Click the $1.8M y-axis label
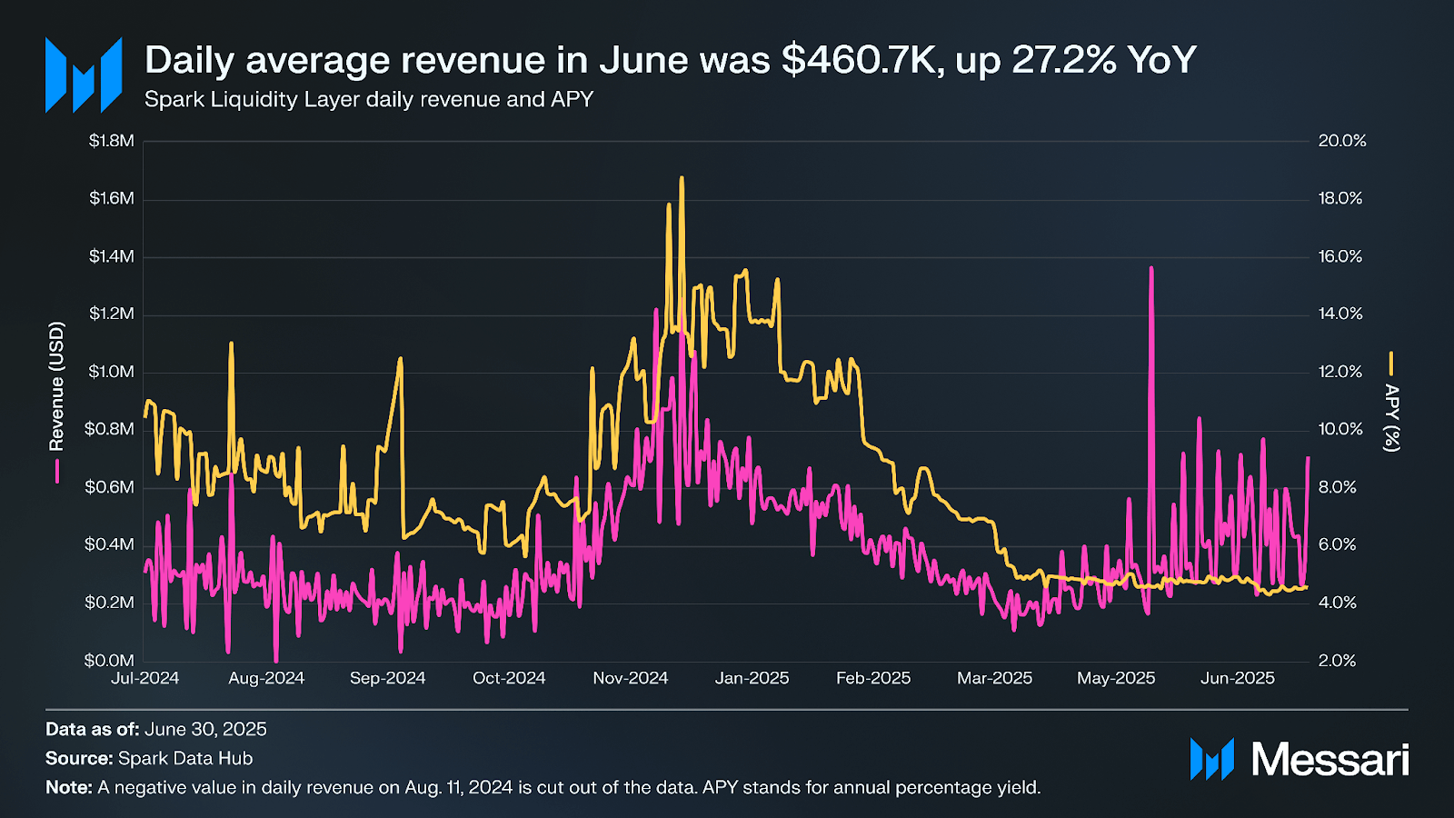This screenshot has height=818, width=1454. [112, 141]
